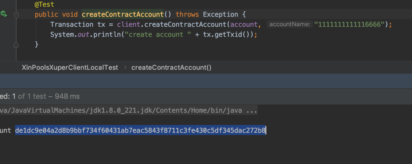Click the "create account " string literal
412x164 pixels.
pyautogui.click(x=158, y=34)
